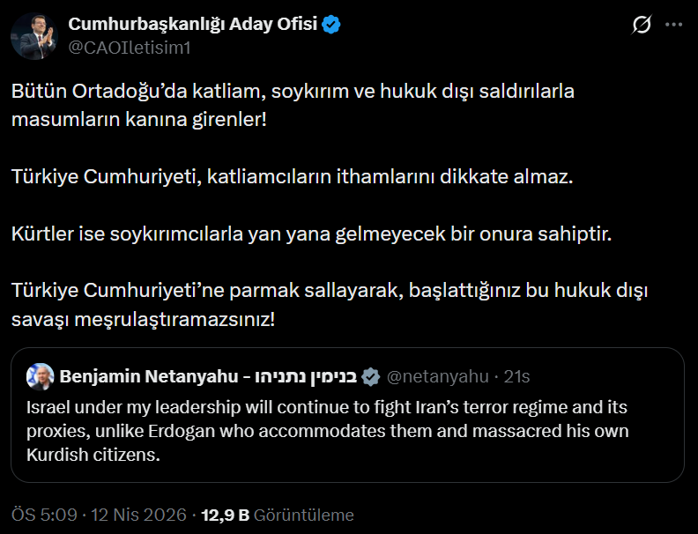Open the 12,9 B Görüntüleme view count
Screen dimensions: 698x534
(x=278, y=515)
